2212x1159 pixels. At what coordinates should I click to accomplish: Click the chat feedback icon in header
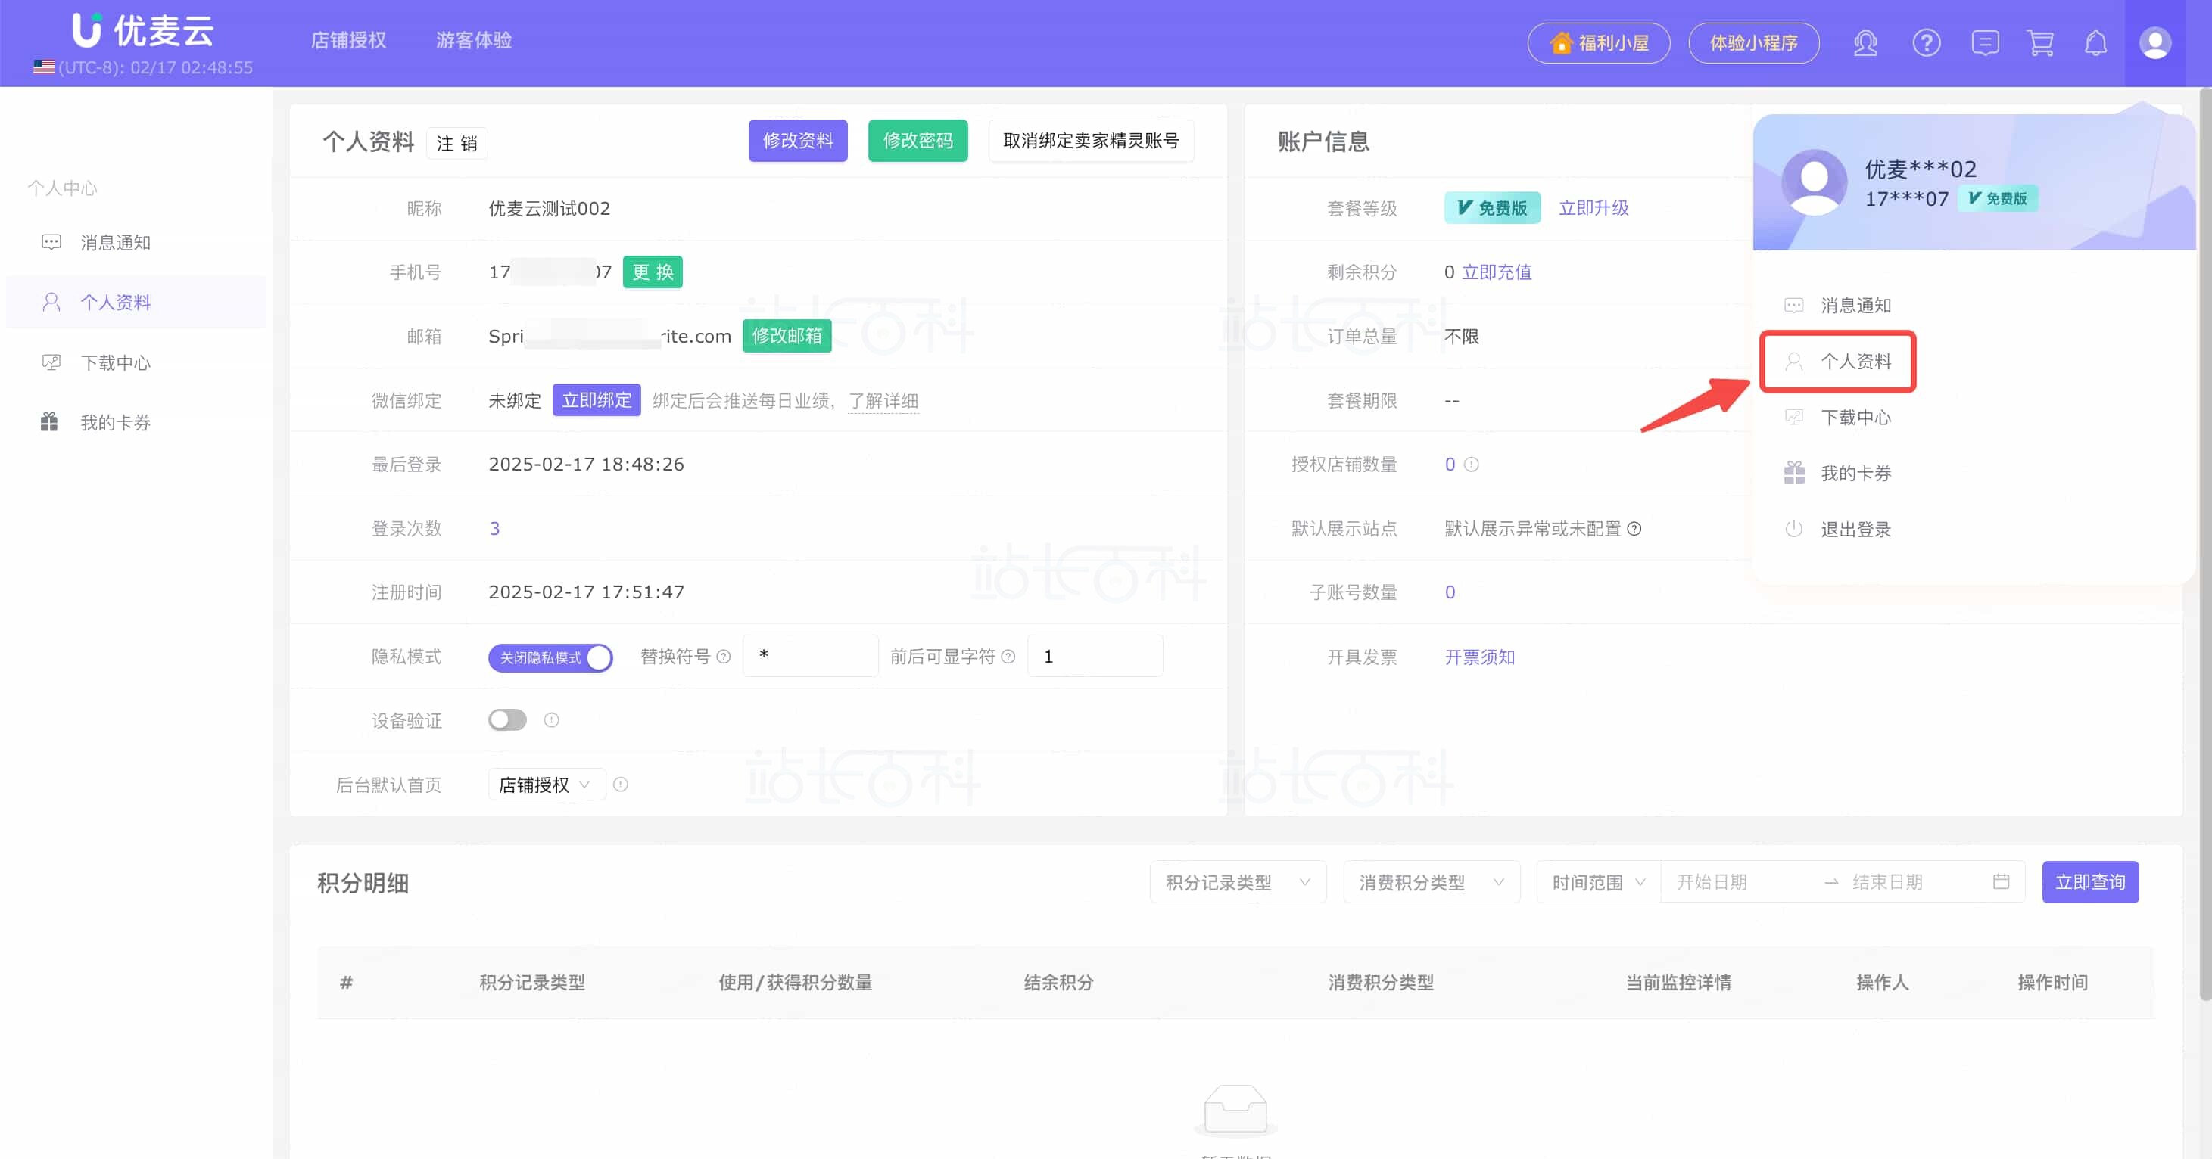coord(1984,42)
